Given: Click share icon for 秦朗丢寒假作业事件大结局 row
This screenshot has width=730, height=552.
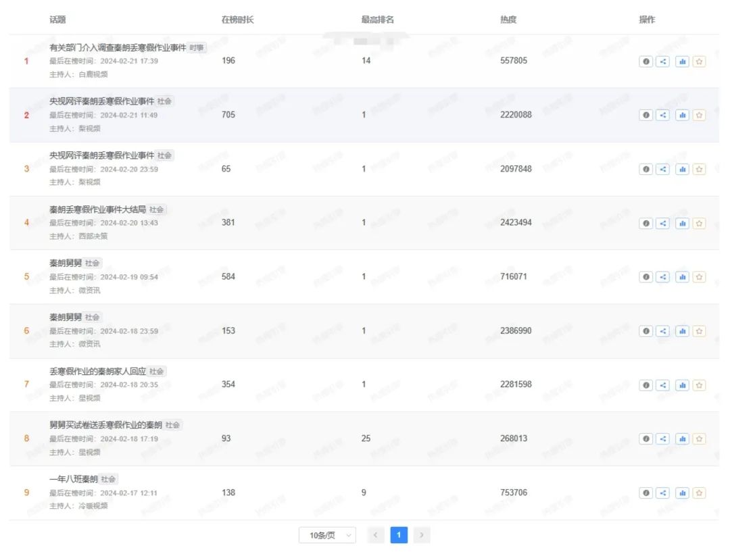Looking at the screenshot, I should pos(663,223).
